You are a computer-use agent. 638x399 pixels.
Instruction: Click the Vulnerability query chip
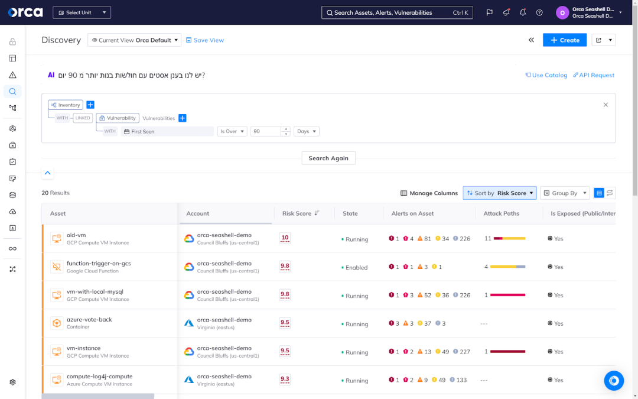(x=118, y=118)
